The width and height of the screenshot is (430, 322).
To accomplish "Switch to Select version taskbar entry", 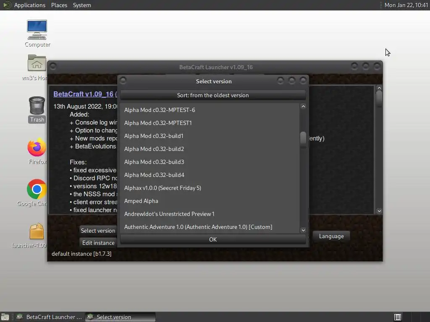I will 120,317.
